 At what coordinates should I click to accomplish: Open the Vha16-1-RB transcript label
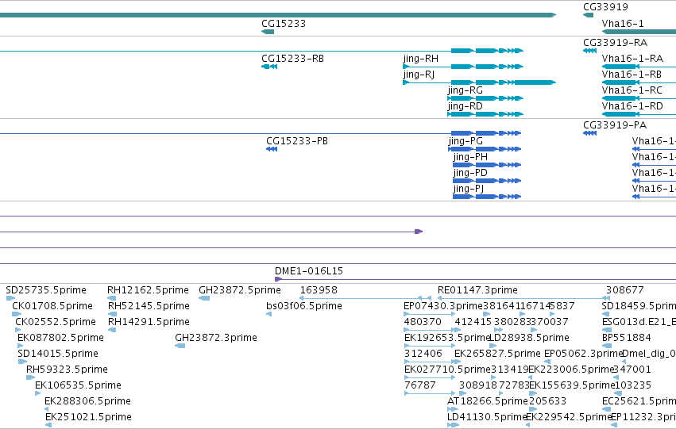click(632, 75)
